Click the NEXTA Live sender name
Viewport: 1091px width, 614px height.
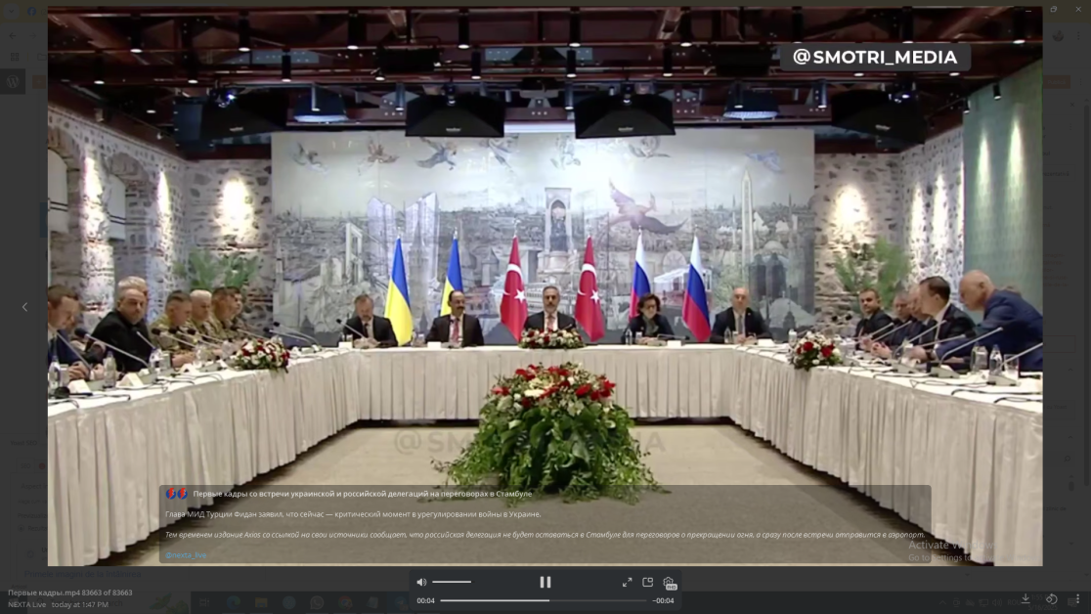click(x=27, y=604)
